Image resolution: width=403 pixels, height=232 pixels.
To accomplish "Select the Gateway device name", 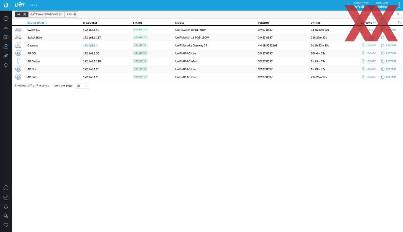I will pyautogui.click(x=33, y=46).
